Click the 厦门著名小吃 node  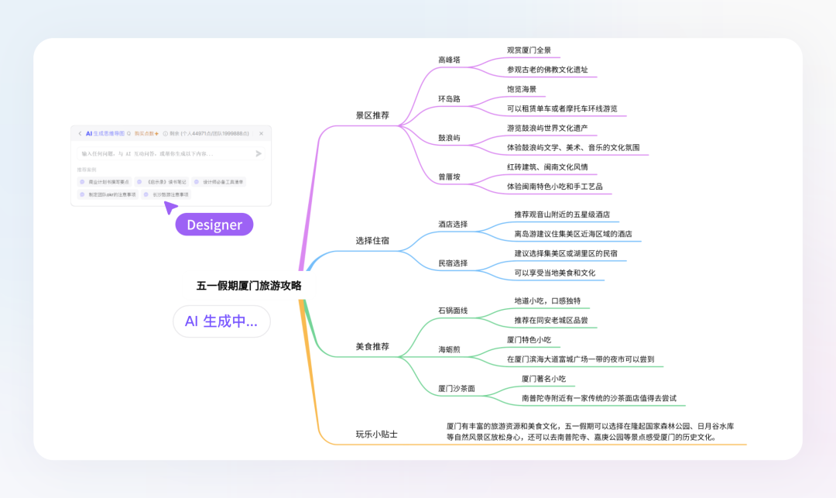(544, 379)
